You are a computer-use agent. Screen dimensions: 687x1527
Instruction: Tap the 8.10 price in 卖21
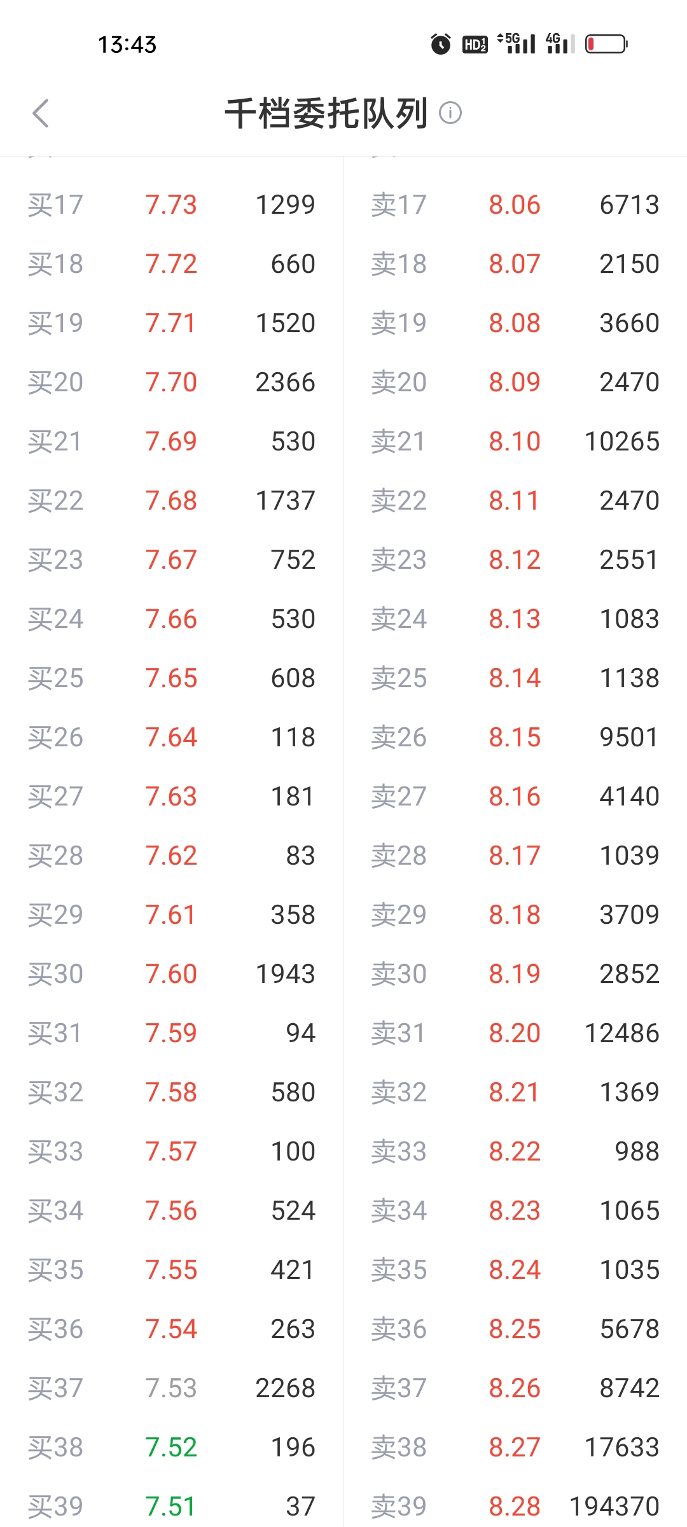tap(515, 442)
